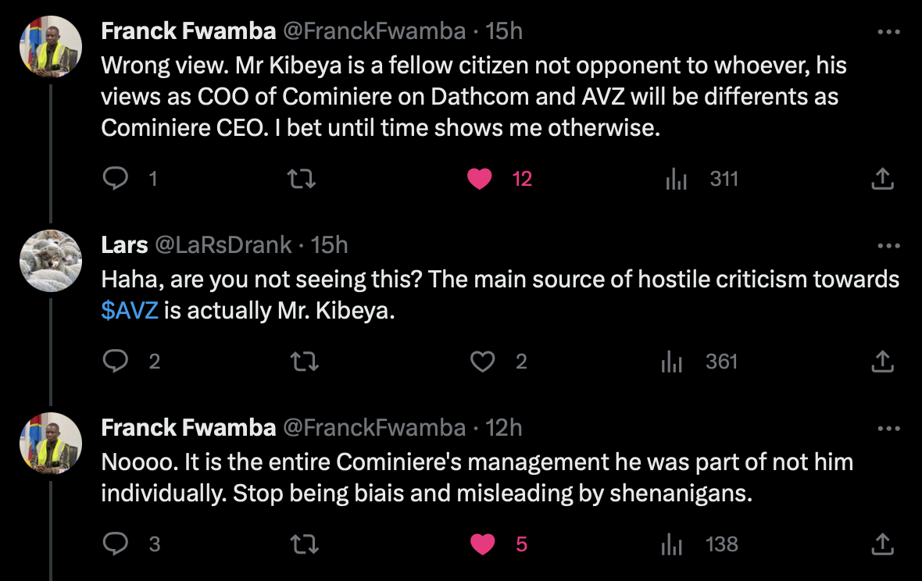
Task: Reply to Lars's tweet
Action: pyautogui.click(x=116, y=362)
